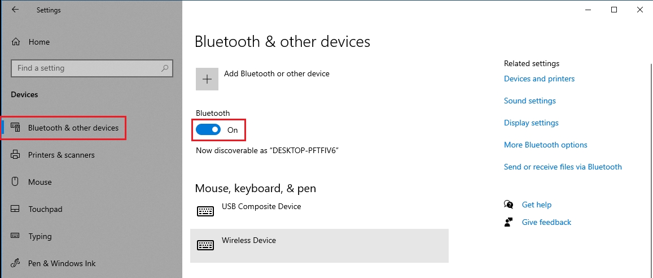Viewport: 653px width, 278px height.
Task: Click the plus icon to add device
Action: pyautogui.click(x=207, y=79)
